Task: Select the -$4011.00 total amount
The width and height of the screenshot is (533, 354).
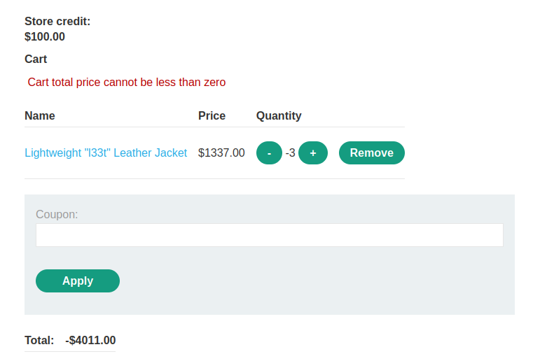Action: (x=90, y=341)
